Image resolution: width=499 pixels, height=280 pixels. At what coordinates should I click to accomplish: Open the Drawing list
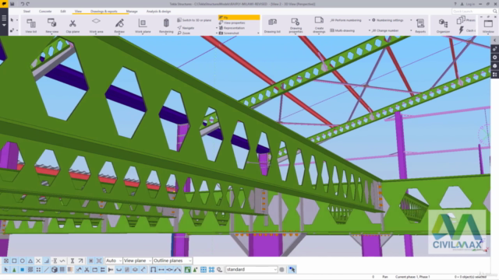point(272,26)
